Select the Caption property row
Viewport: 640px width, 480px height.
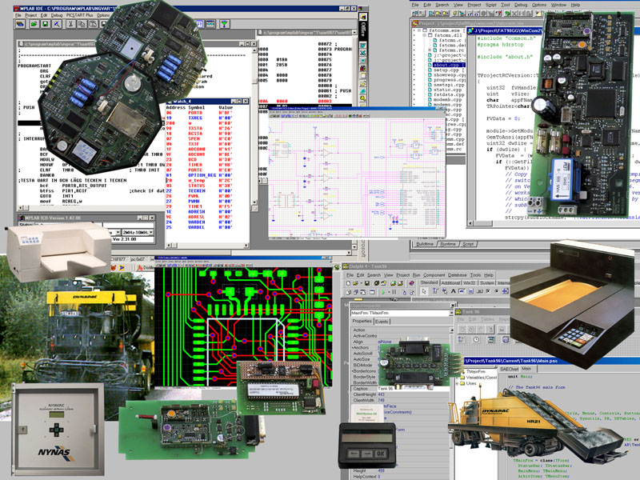click(x=400, y=389)
